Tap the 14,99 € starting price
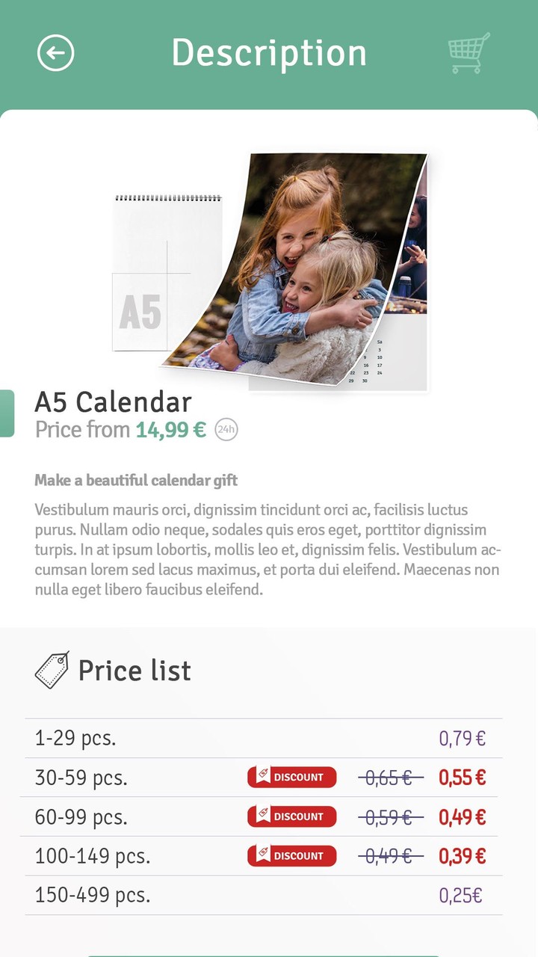This screenshot has width=538, height=957. coord(170,430)
